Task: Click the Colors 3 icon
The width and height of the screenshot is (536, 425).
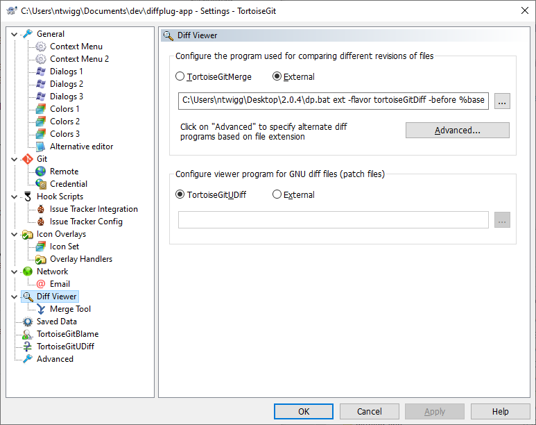Action: pyautogui.click(x=41, y=134)
